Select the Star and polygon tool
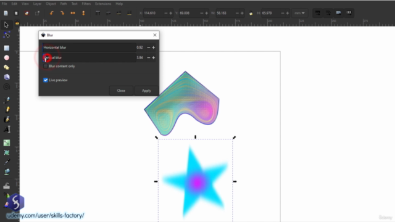The image size is (395, 222). [7, 67]
